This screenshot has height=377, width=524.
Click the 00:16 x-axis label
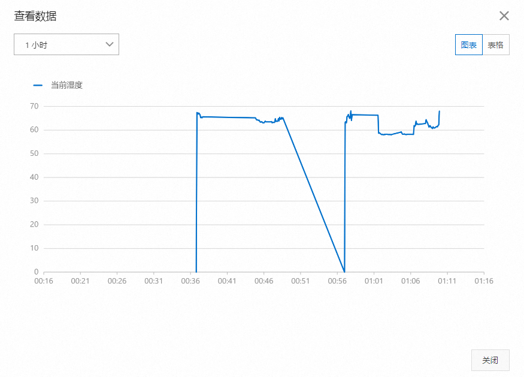coord(44,281)
